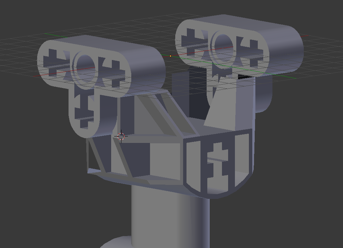Click the round pin hole of left connector
Screen dimensions: 343x248
click(x=86, y=69)
